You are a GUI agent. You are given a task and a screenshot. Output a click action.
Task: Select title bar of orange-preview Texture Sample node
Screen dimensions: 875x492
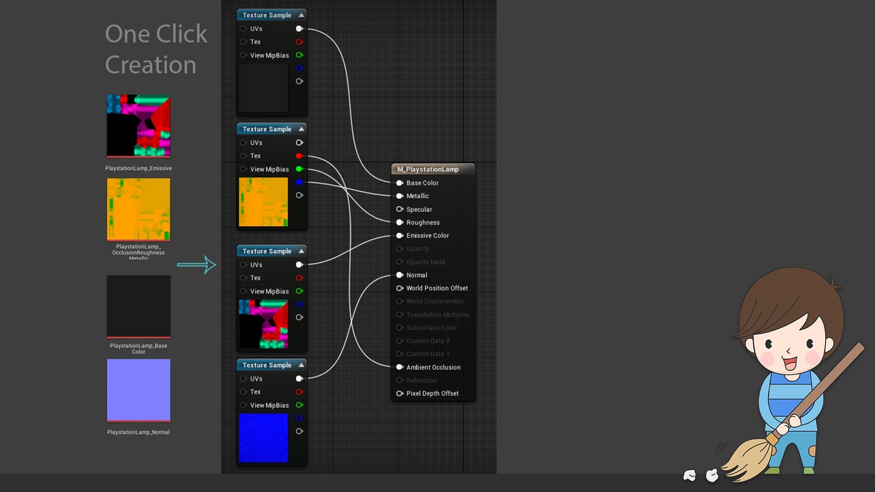point(271,128)
